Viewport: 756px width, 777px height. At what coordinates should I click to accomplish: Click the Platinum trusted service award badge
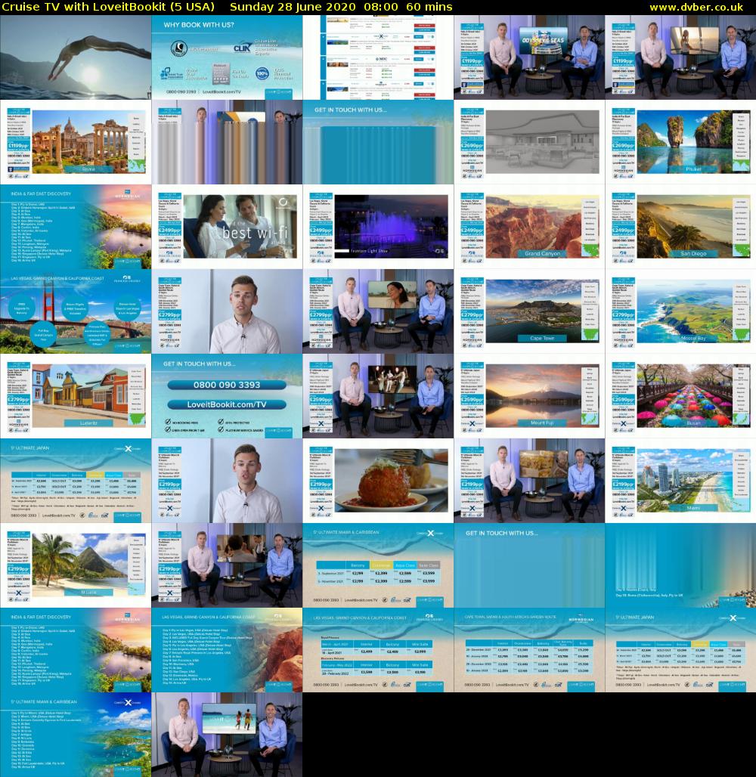point(221,73)
